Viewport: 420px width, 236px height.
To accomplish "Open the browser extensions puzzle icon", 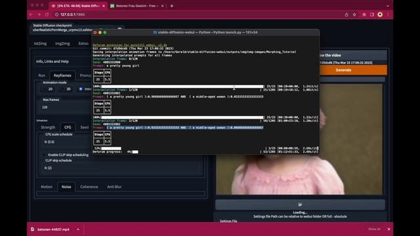I will point(364,14).
